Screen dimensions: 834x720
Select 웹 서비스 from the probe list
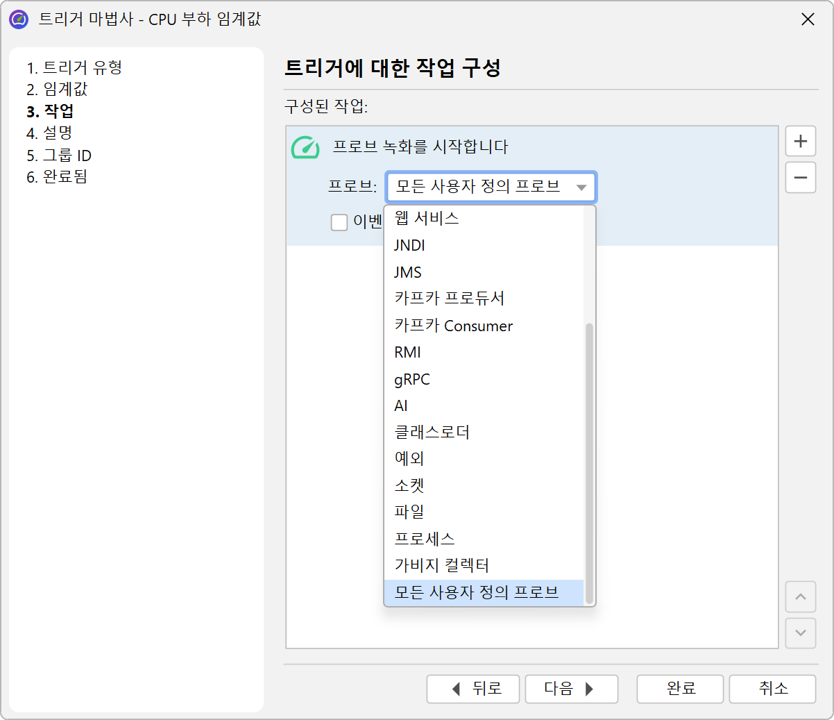(x=426, y=219)
